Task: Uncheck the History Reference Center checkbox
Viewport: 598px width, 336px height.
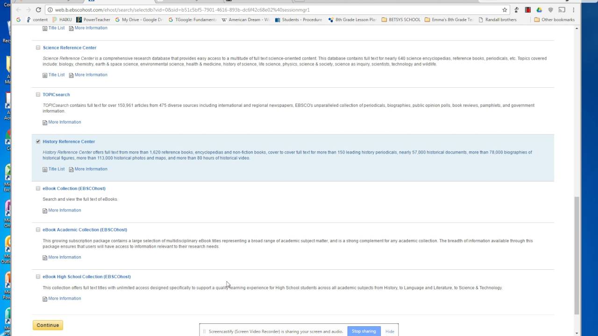Action: (38, 141)
